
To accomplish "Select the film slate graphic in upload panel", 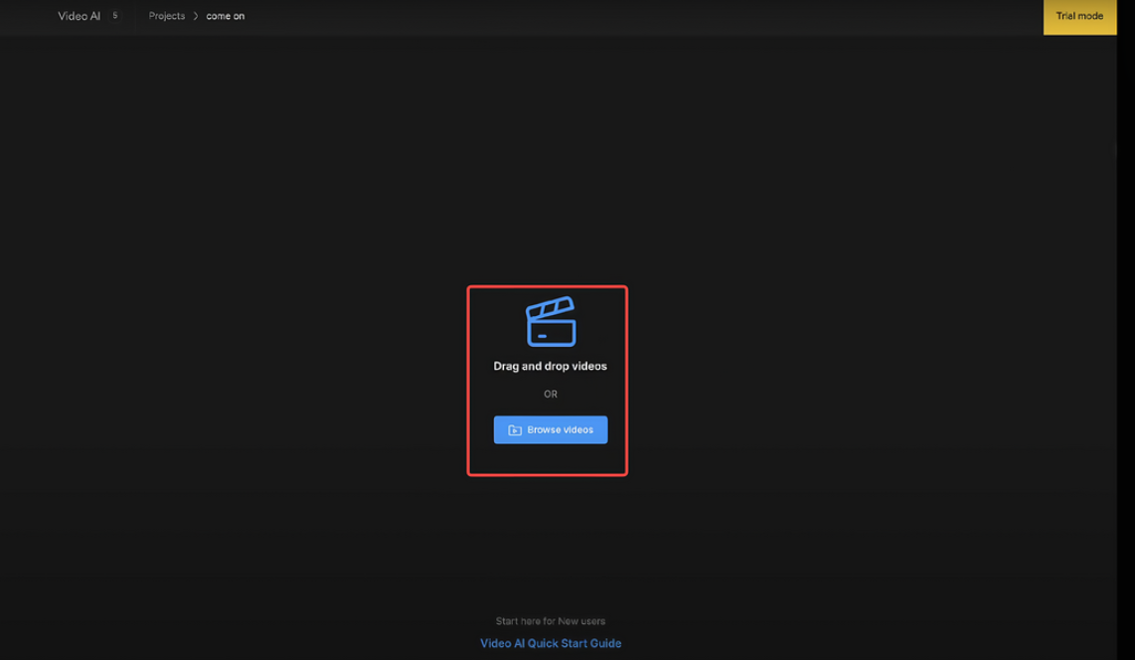I will (550, 320).
